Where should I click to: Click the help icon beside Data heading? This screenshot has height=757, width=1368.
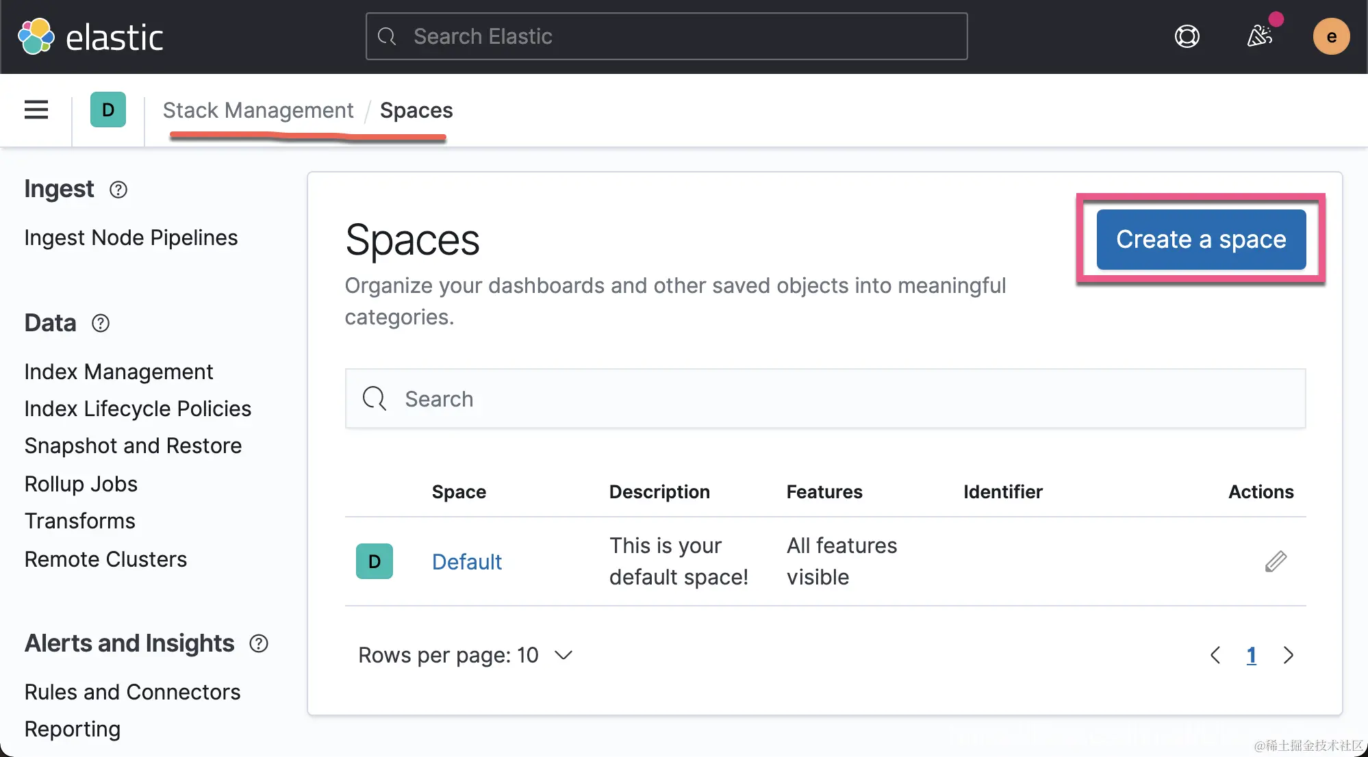click(x=101, y=323)
